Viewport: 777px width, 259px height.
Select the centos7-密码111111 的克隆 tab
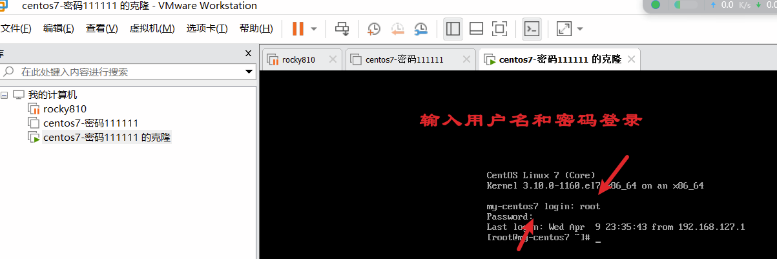point(560,59)
